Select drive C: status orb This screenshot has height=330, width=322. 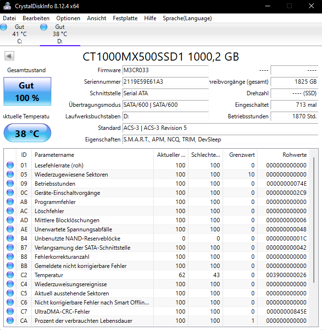[3, 27]
